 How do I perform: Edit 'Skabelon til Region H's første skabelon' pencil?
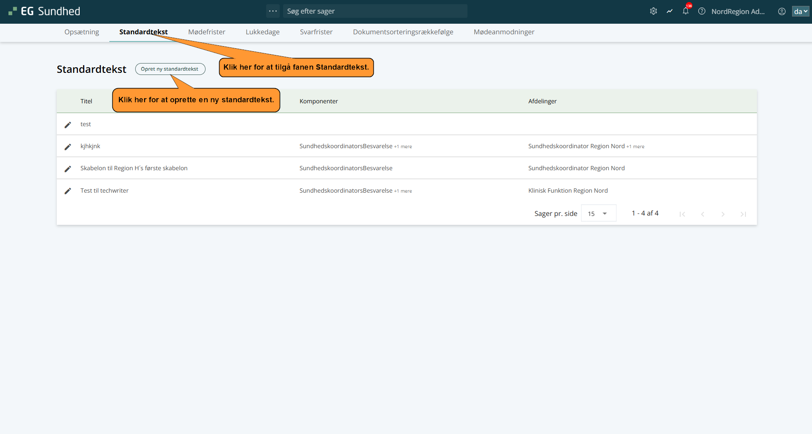pos(68,169)
